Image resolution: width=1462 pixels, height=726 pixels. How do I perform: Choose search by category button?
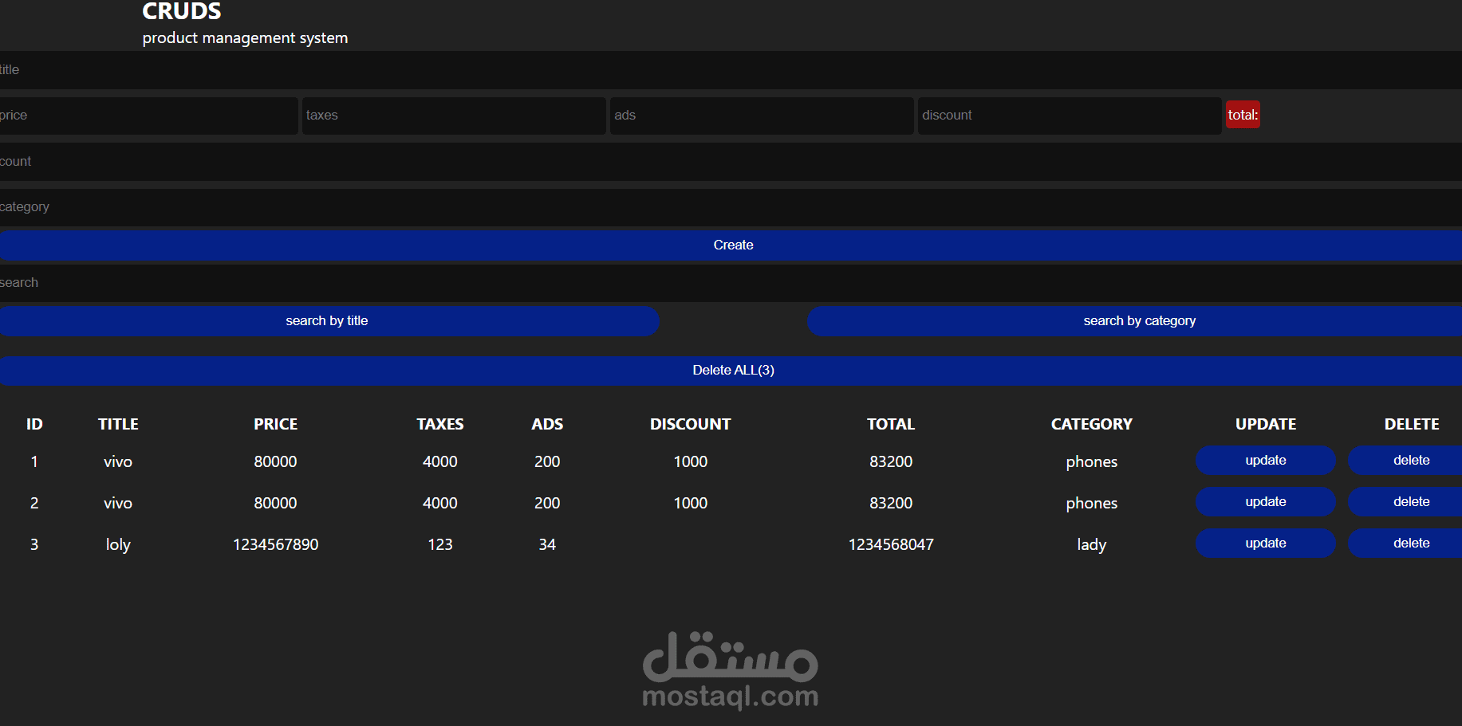pos(1135,321)
